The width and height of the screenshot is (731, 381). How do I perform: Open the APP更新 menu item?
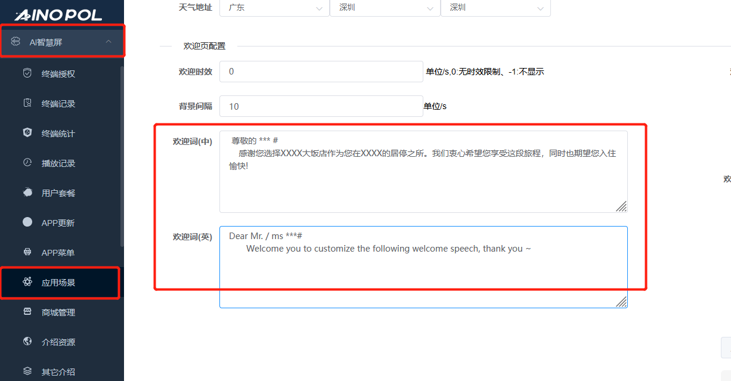pos(58,223)
